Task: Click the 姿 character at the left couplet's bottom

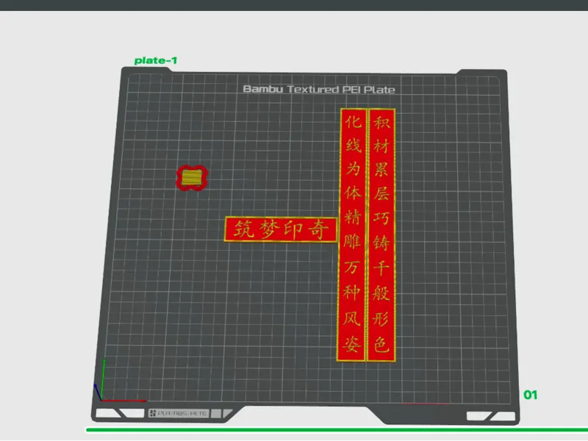Action: coord(351,343)
